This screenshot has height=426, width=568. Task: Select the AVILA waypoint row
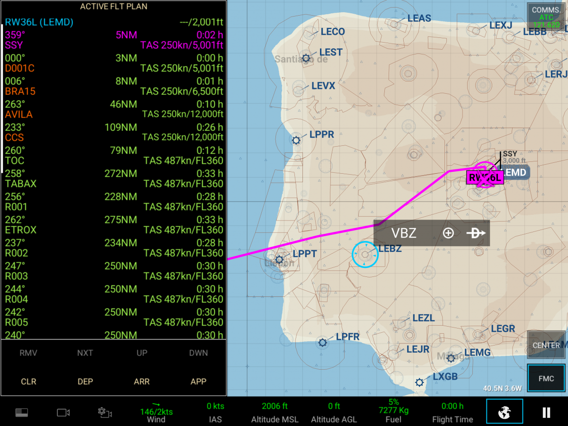pyautogui.click(x=114, y=110)
